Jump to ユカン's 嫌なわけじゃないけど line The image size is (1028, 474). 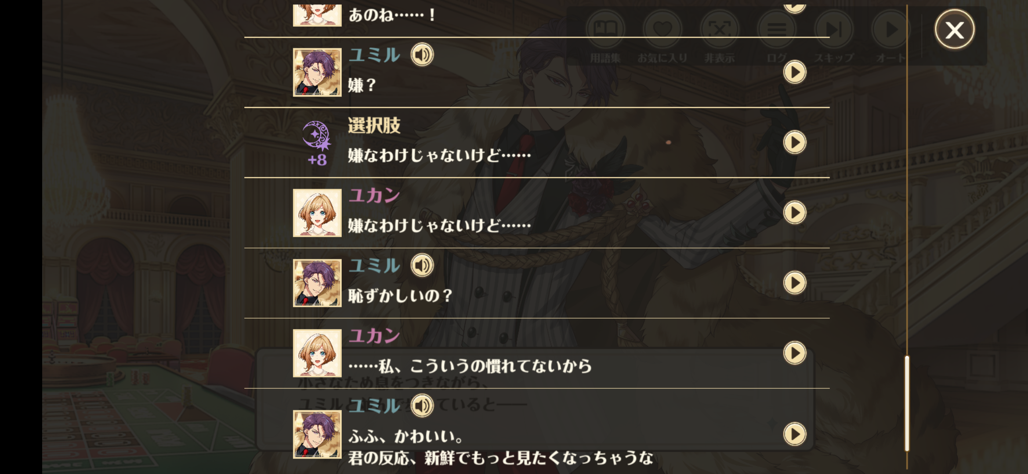coord(795,212)
